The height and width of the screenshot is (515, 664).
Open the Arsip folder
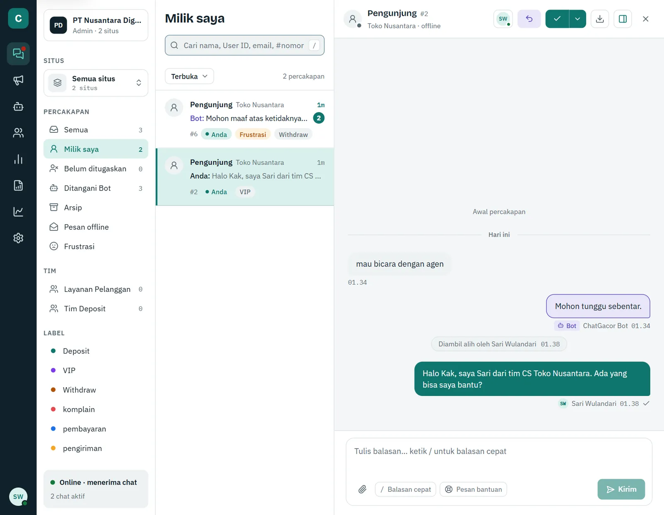(x=96, y=207)
